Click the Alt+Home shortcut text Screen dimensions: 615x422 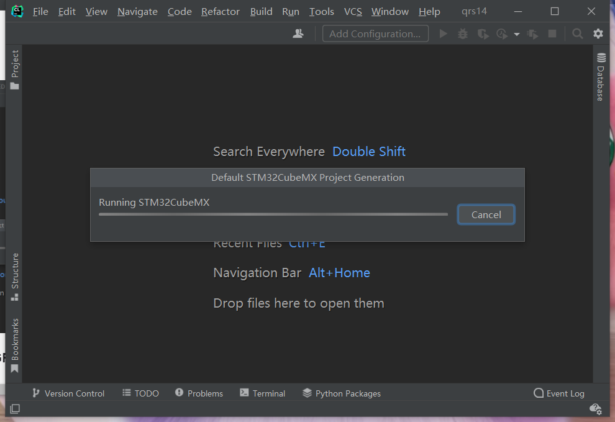pyautogui.click(x=339, y=273)
